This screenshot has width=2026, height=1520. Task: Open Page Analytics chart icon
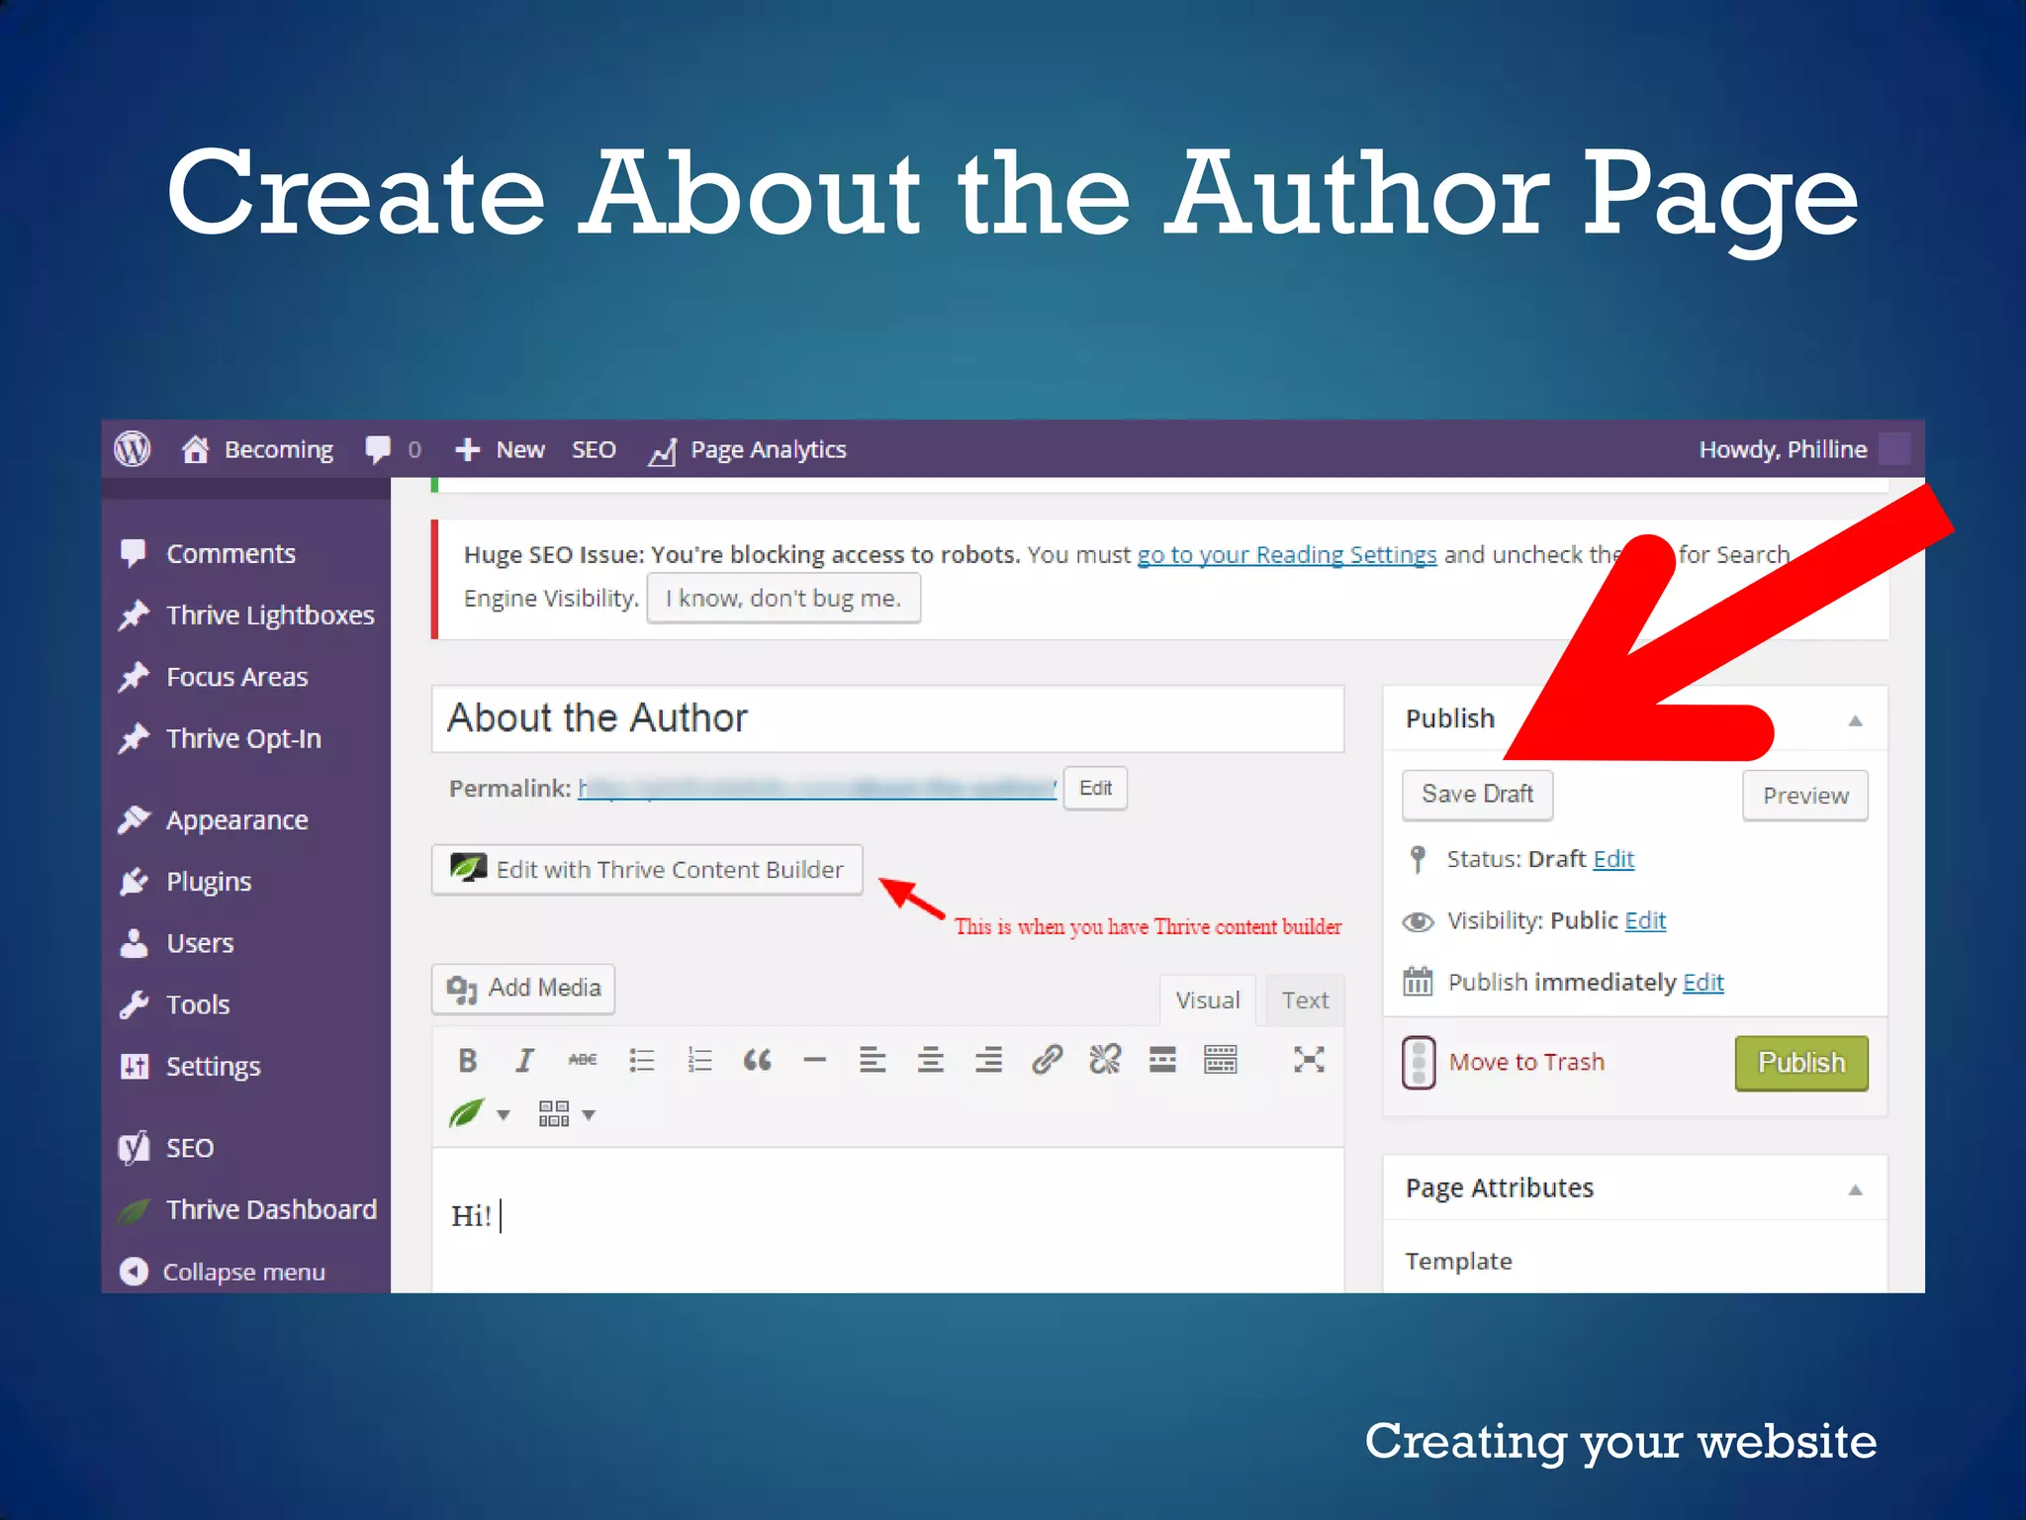point(662,451)
